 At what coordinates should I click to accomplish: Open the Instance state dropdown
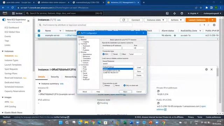[155, 20]
